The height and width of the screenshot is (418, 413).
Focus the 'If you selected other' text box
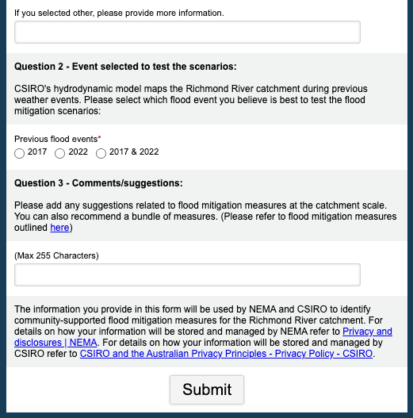coord(187,32)
